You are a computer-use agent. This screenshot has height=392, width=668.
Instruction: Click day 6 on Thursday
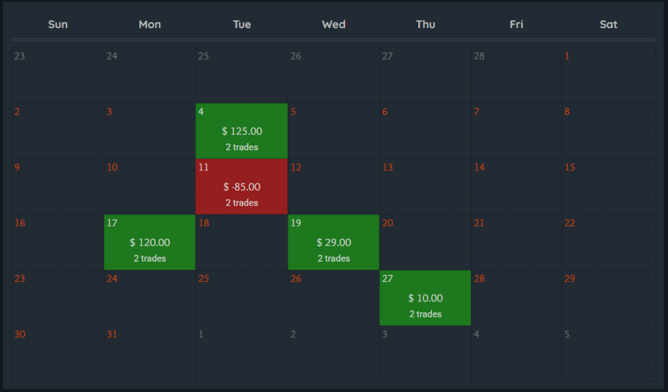tap(425, 131)
